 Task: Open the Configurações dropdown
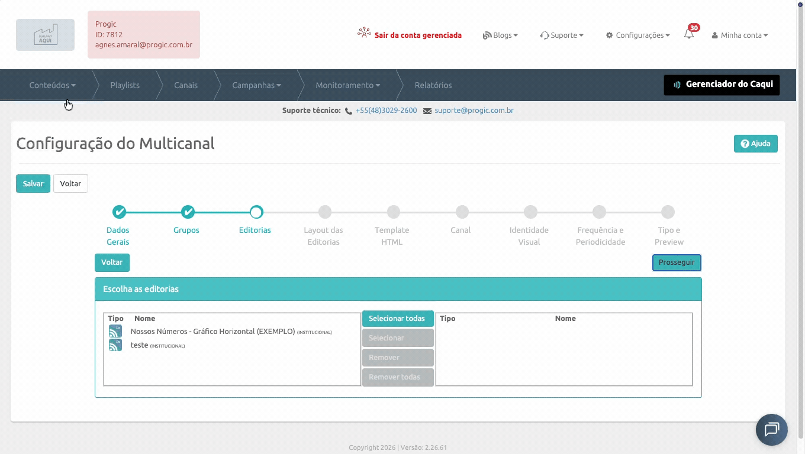[638, 35]
